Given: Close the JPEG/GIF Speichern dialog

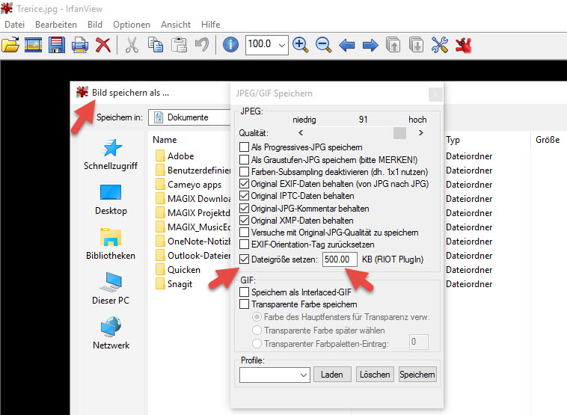Looking at the screenshot, I should pyautogui.click(x=435, y=95).
